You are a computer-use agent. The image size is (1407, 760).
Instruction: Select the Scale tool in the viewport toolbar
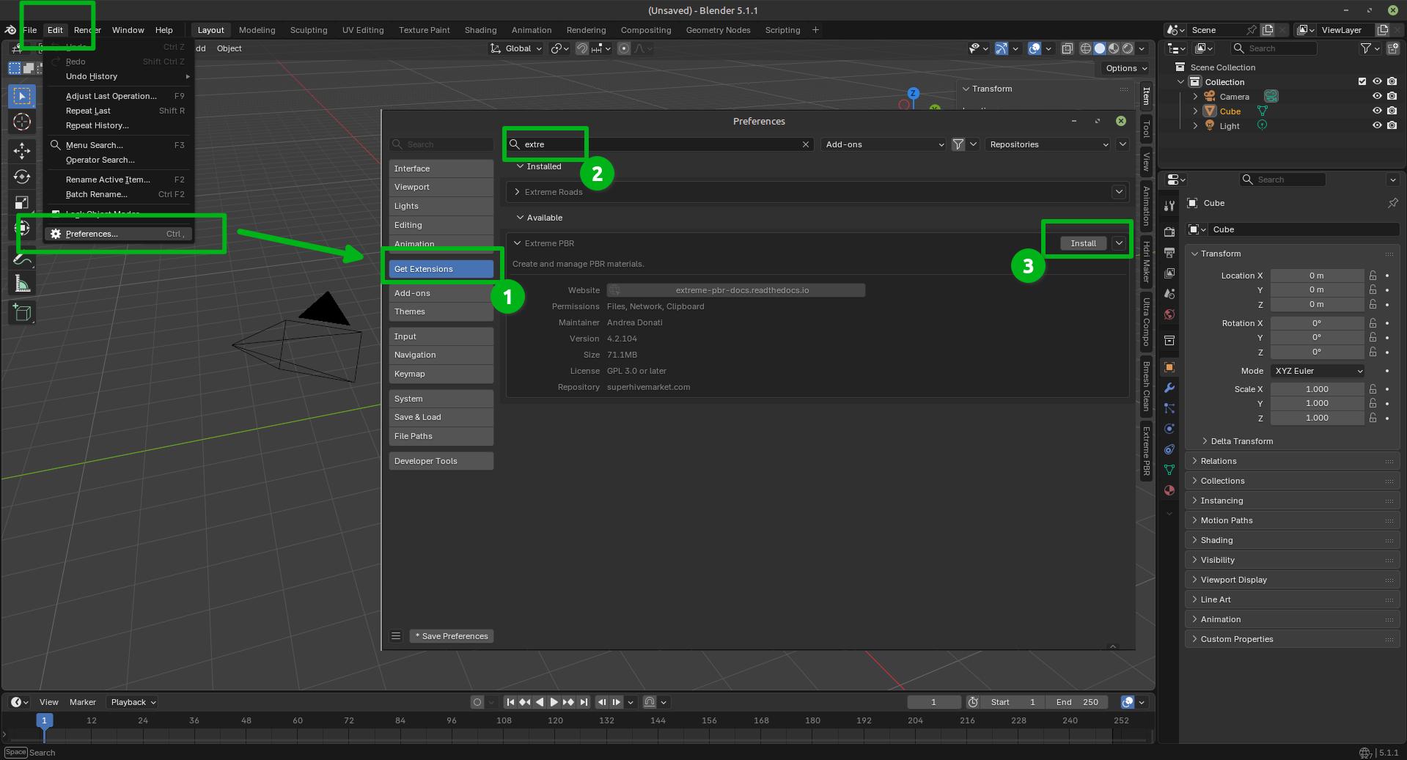(x=22, y=203)
